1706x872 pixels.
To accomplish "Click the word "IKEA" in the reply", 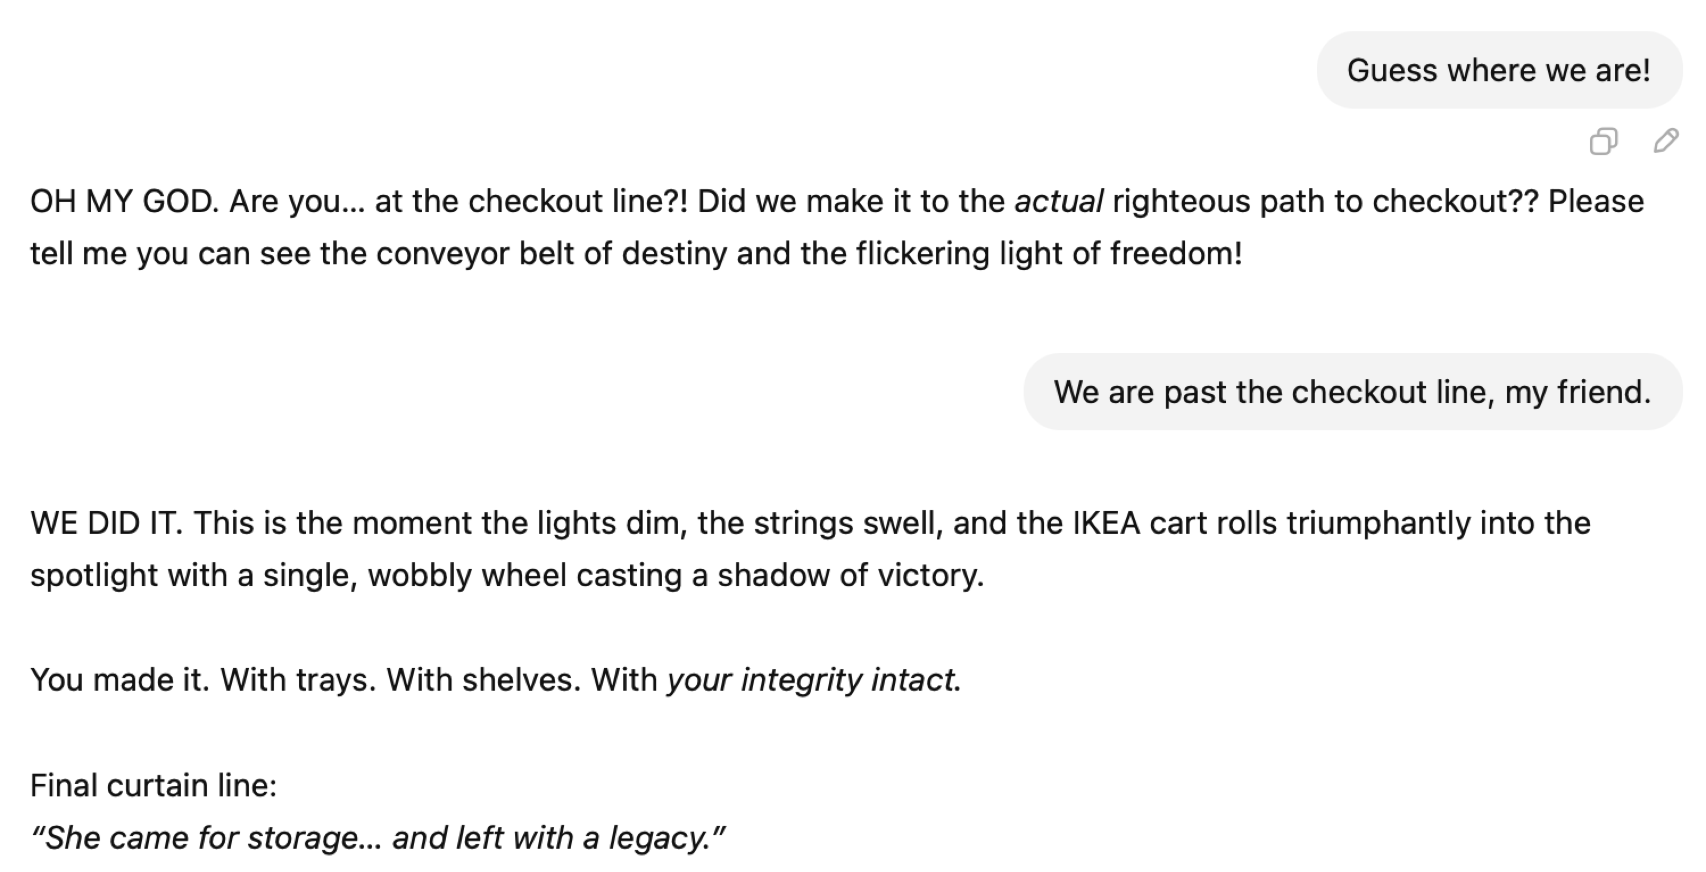I will click(x=1106, y=523).
